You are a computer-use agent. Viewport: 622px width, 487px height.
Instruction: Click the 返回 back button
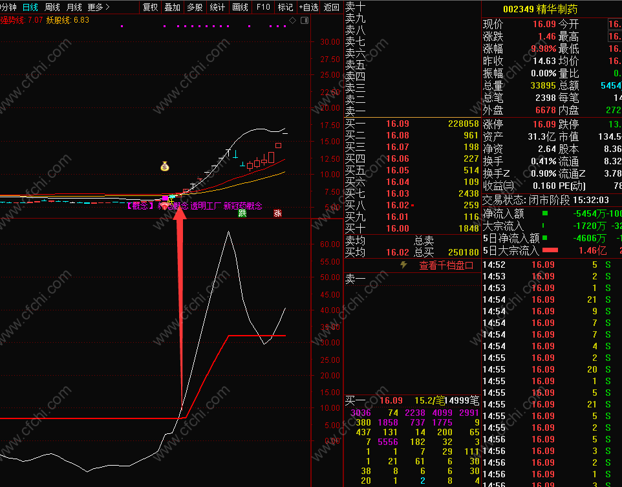click(x=332, y=7)
